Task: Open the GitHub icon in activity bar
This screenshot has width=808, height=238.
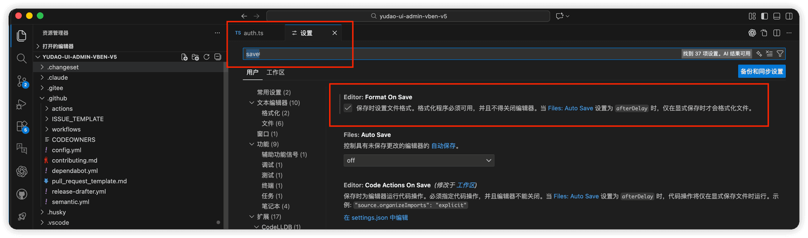Action: point(22,194)
